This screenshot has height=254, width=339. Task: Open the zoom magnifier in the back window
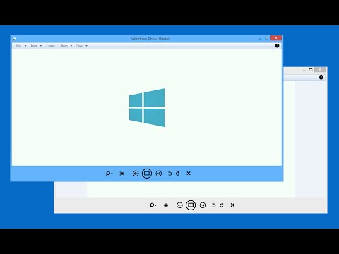[x=153, y=205]
